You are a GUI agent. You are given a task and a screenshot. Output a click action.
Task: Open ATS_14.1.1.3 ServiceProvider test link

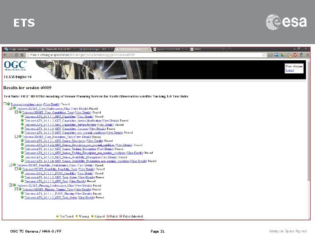[x=60, y=125]
